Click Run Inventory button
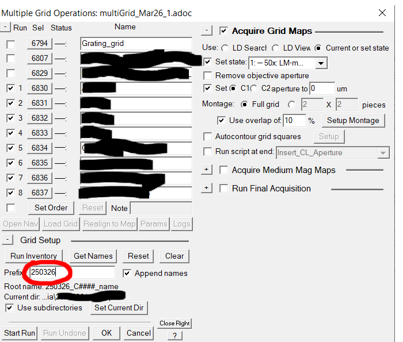403x342 pixels. click(33, 256)
